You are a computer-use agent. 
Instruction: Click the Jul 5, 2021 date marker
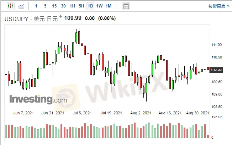[82, 113]
